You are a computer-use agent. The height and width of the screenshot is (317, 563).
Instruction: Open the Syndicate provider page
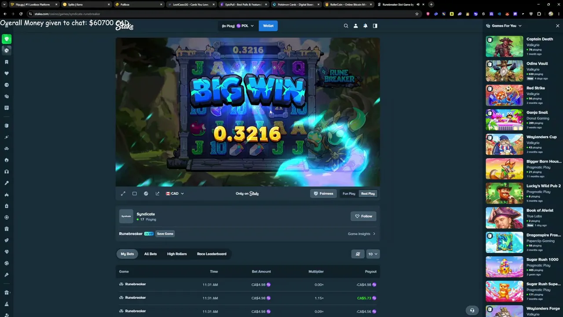tap(146, 214)
